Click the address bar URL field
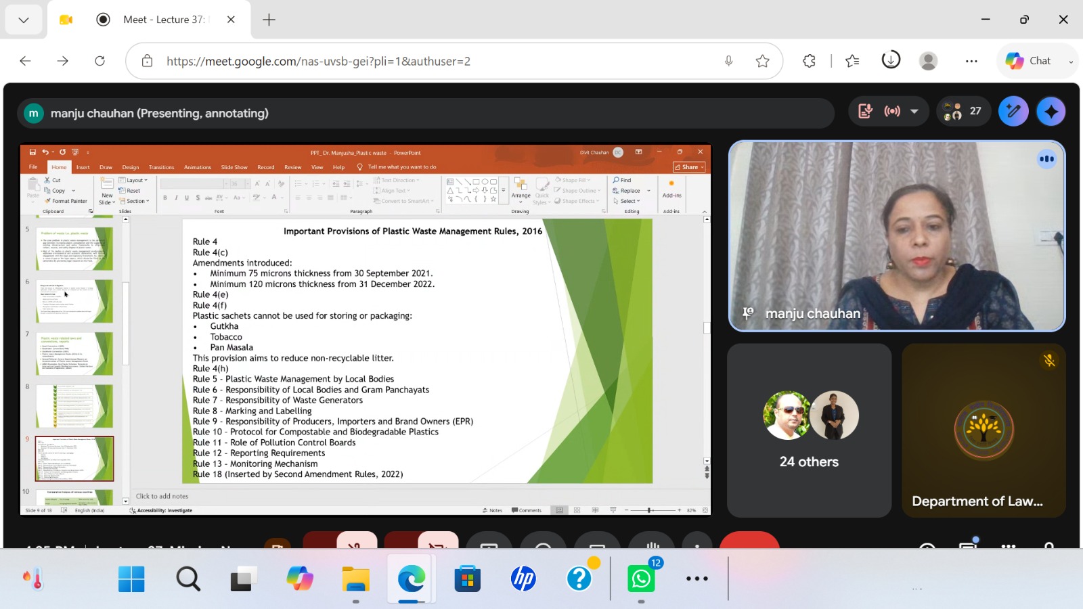Screen dimensions: 1083x609 tap(433, 61)
